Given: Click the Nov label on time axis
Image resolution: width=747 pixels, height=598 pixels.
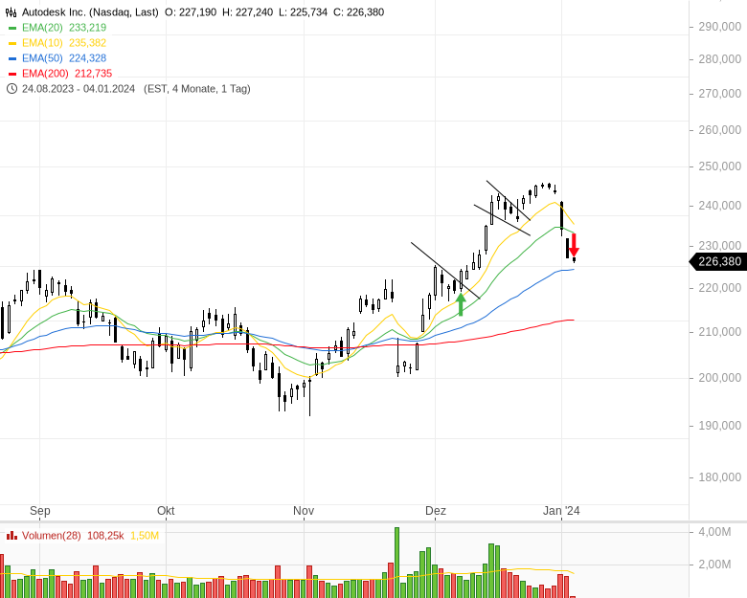Looking at the screenshot, I should [x=304, y=511].
